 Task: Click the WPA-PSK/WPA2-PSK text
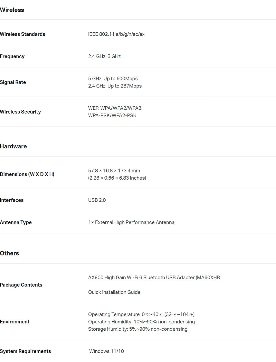(x=112, y=116)
